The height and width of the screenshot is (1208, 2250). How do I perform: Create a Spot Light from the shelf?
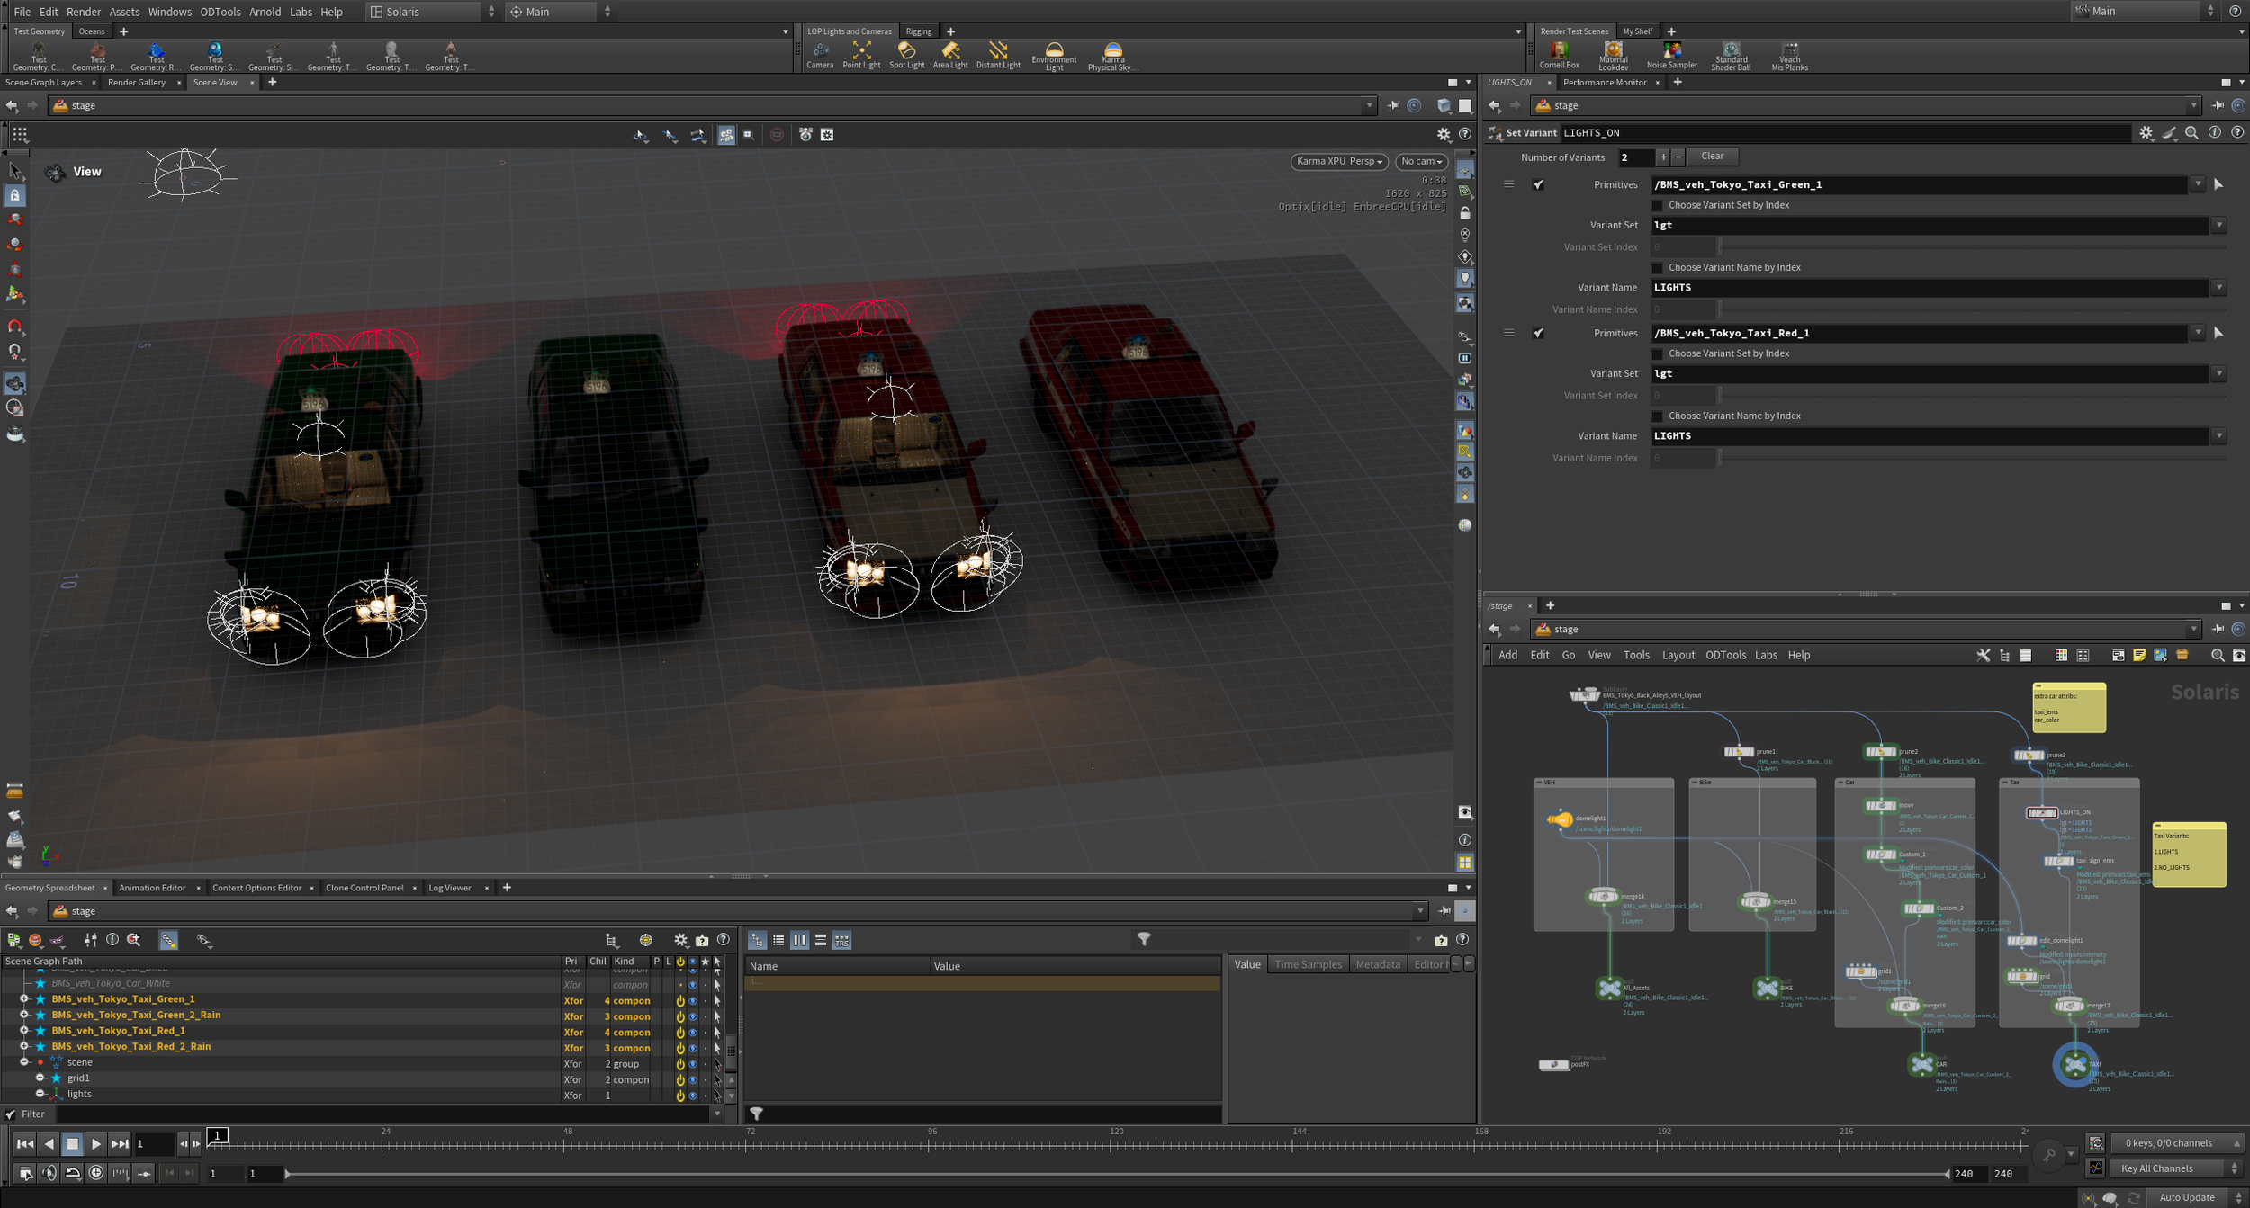[x=906, y=55]
